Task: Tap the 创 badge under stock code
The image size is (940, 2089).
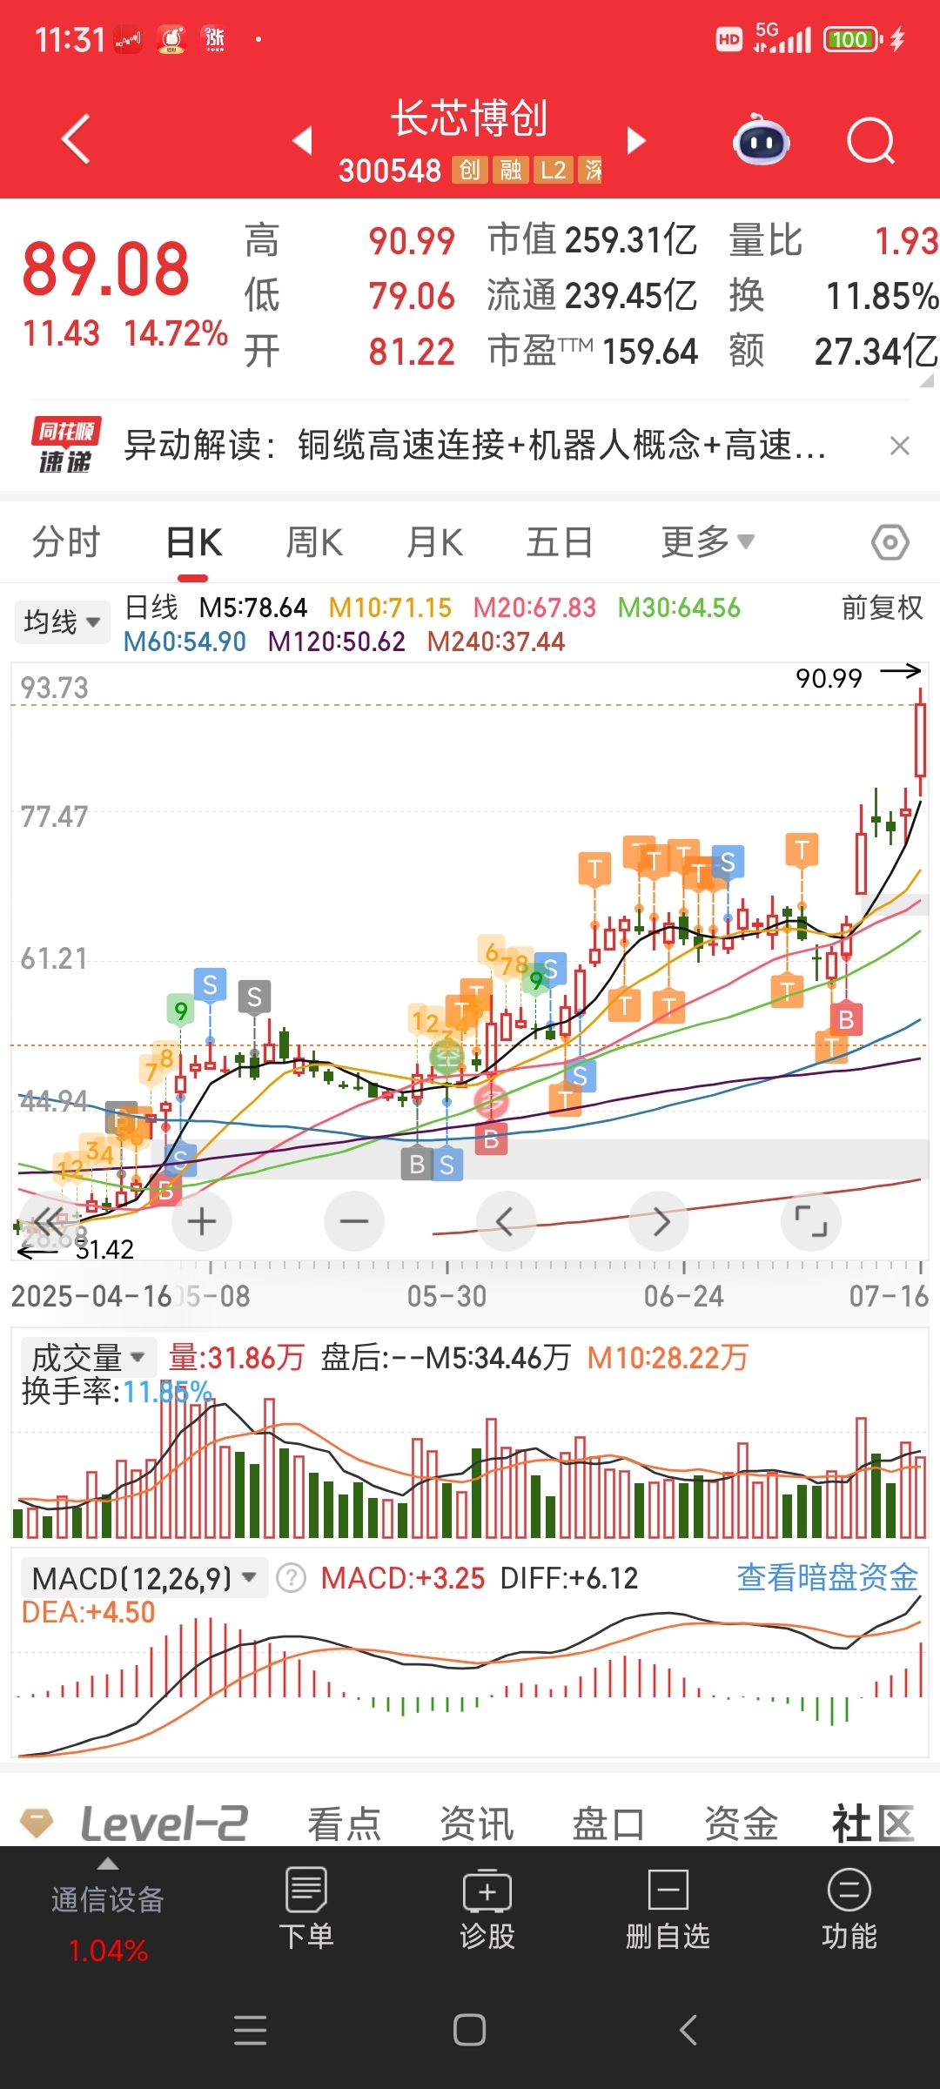Action: [x=470, y=170]
